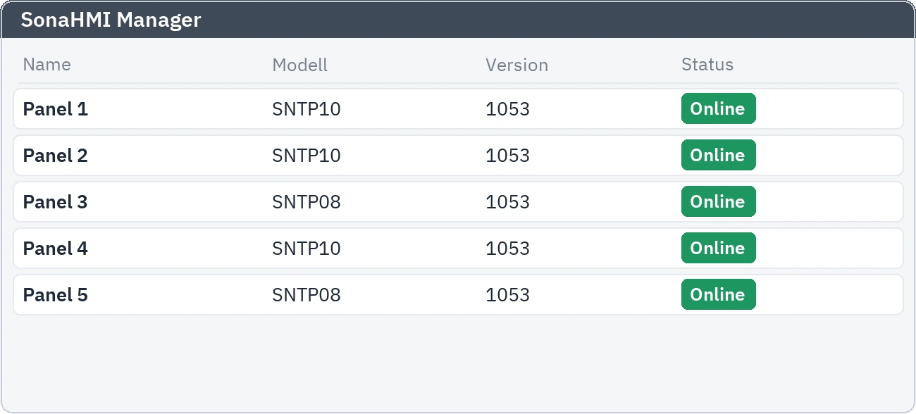Select the Panel 4 row
This screenshot has height=414, width=916.
[x=458, y=249]
